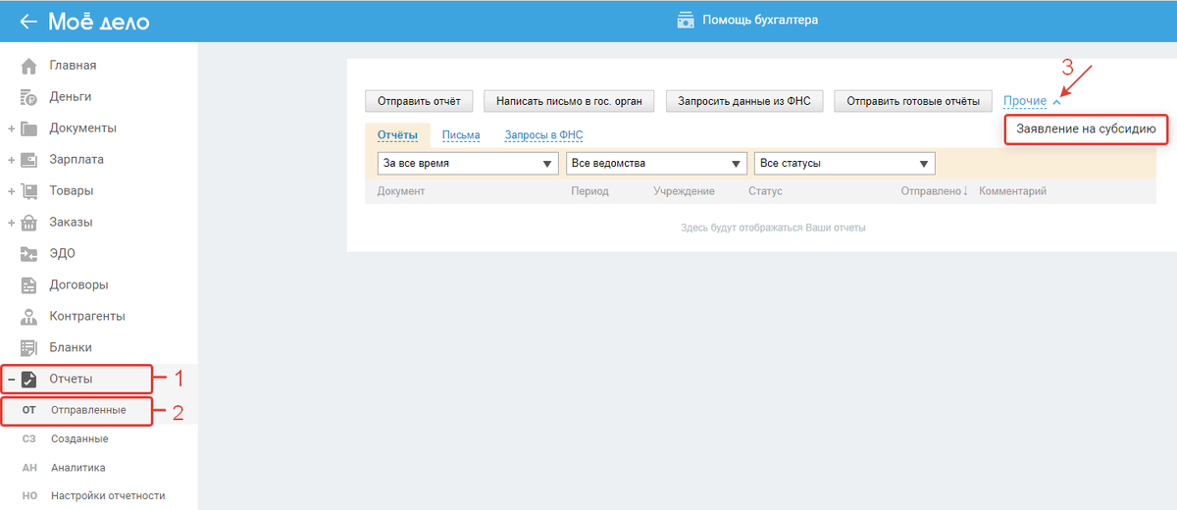Screen dimensions: 1177x510
Task: Click Запросить данные из ФНС button
Action: pos(744,101)
